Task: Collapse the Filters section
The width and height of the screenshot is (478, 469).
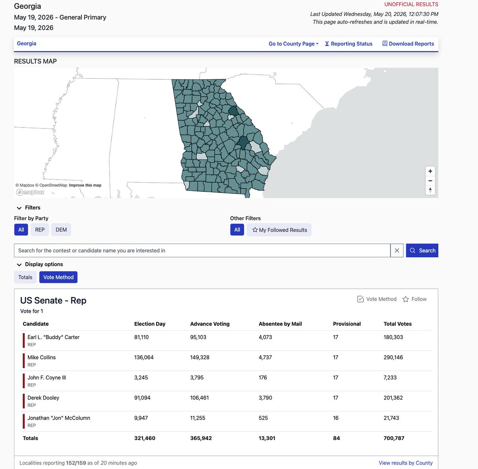Action: [x=28, y=208]
